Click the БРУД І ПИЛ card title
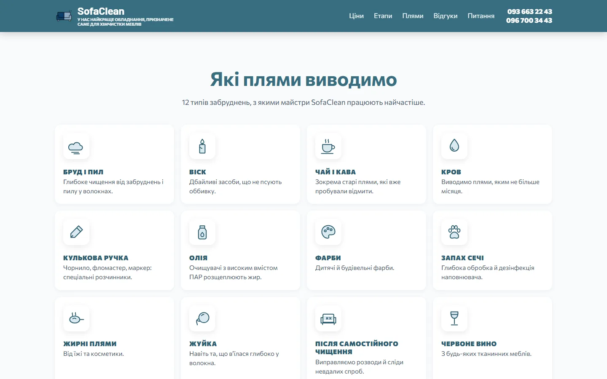607x379 pixels. coord(83,172)
